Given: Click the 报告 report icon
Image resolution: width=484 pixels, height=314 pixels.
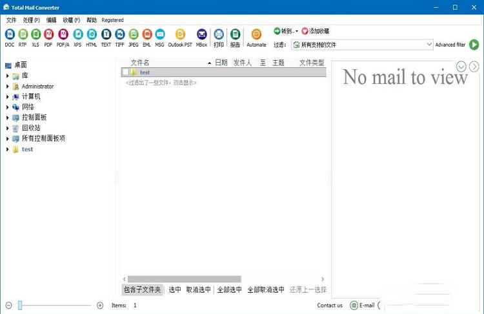Looking at the screenshot, I should click(x=235, y=34).
